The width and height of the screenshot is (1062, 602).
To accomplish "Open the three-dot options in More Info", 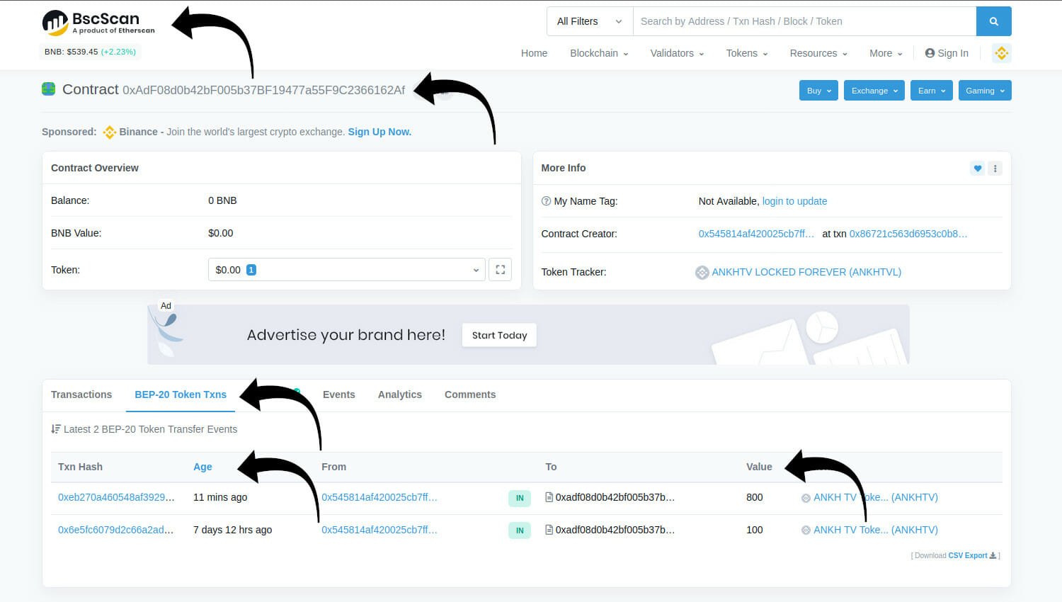I will (x=995, y=169).
